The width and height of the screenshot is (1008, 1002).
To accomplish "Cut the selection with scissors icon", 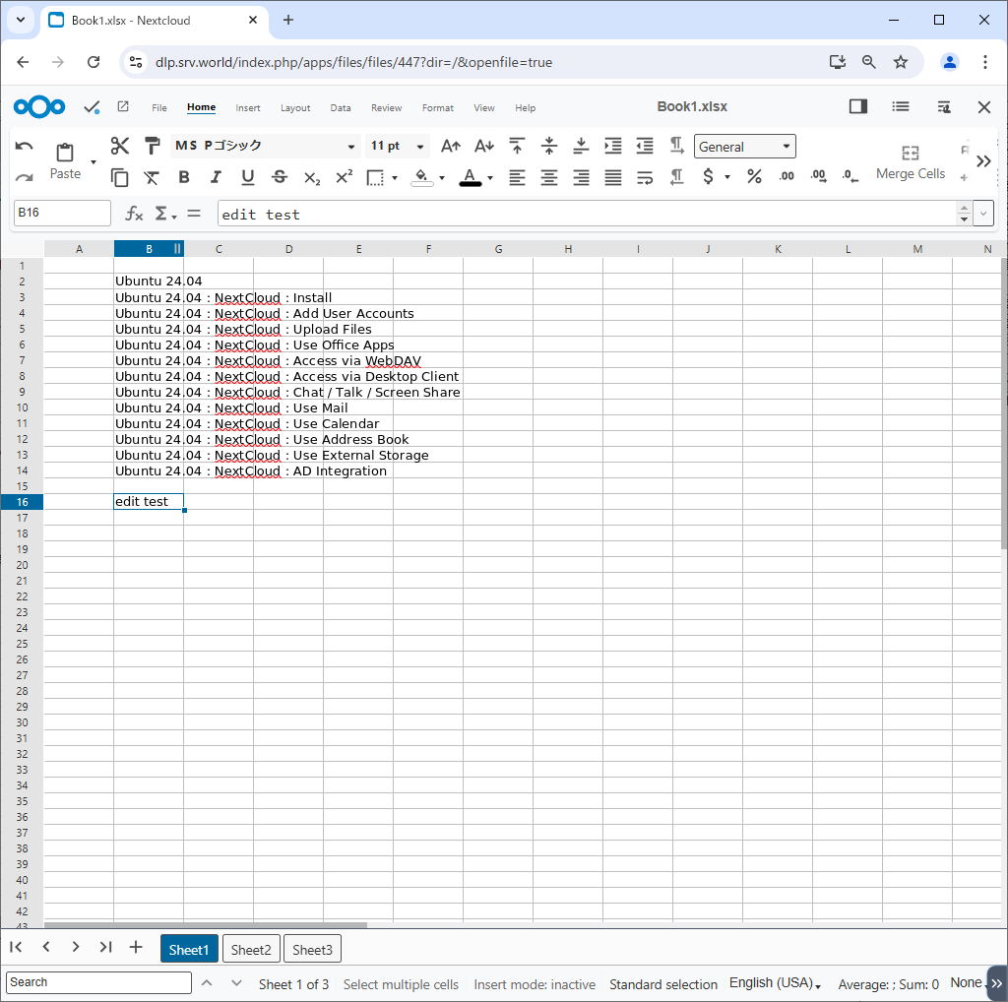I will (119, 146).
